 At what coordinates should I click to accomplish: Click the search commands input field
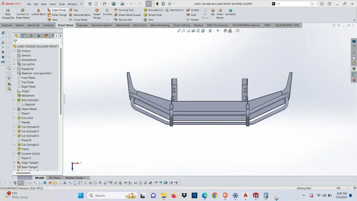[x=292, y=4]
